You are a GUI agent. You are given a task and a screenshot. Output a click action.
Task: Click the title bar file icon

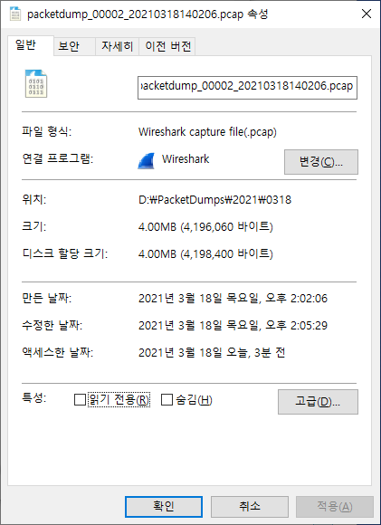click(x=15, y=14)
